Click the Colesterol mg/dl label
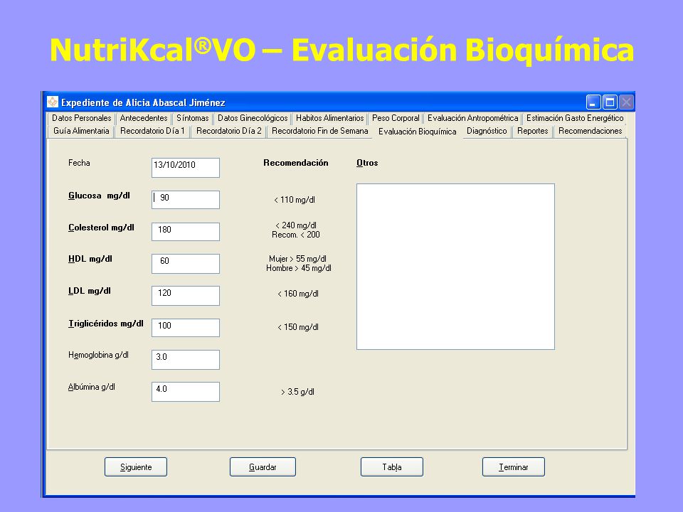 click(x=101, y=228)
